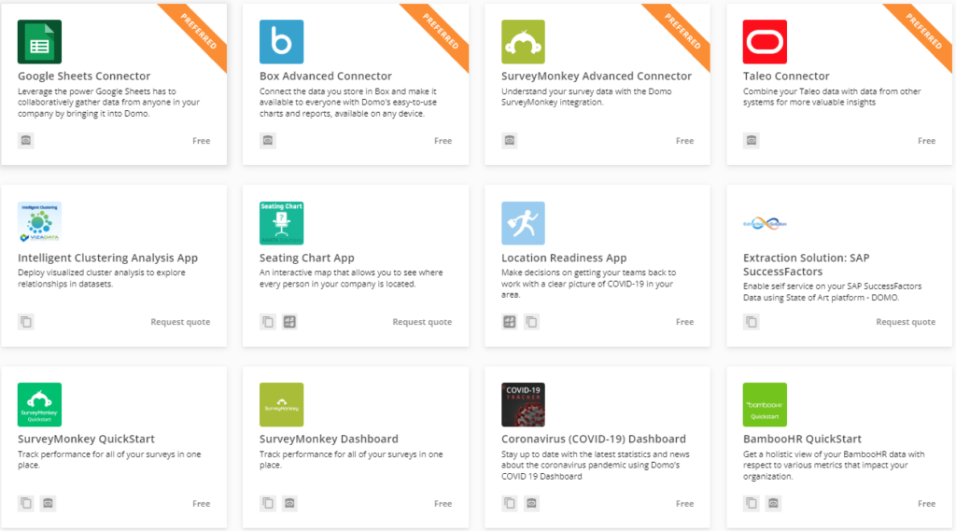This screenshot has height=531, width=956.
Task: Open the Extraction Solution: SAP SuccessFactors title
Action: point(813,264)
